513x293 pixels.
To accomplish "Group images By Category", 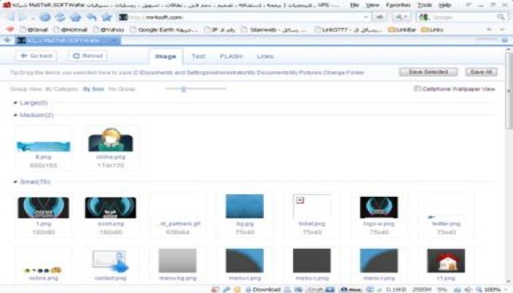I will click(62, 89).
